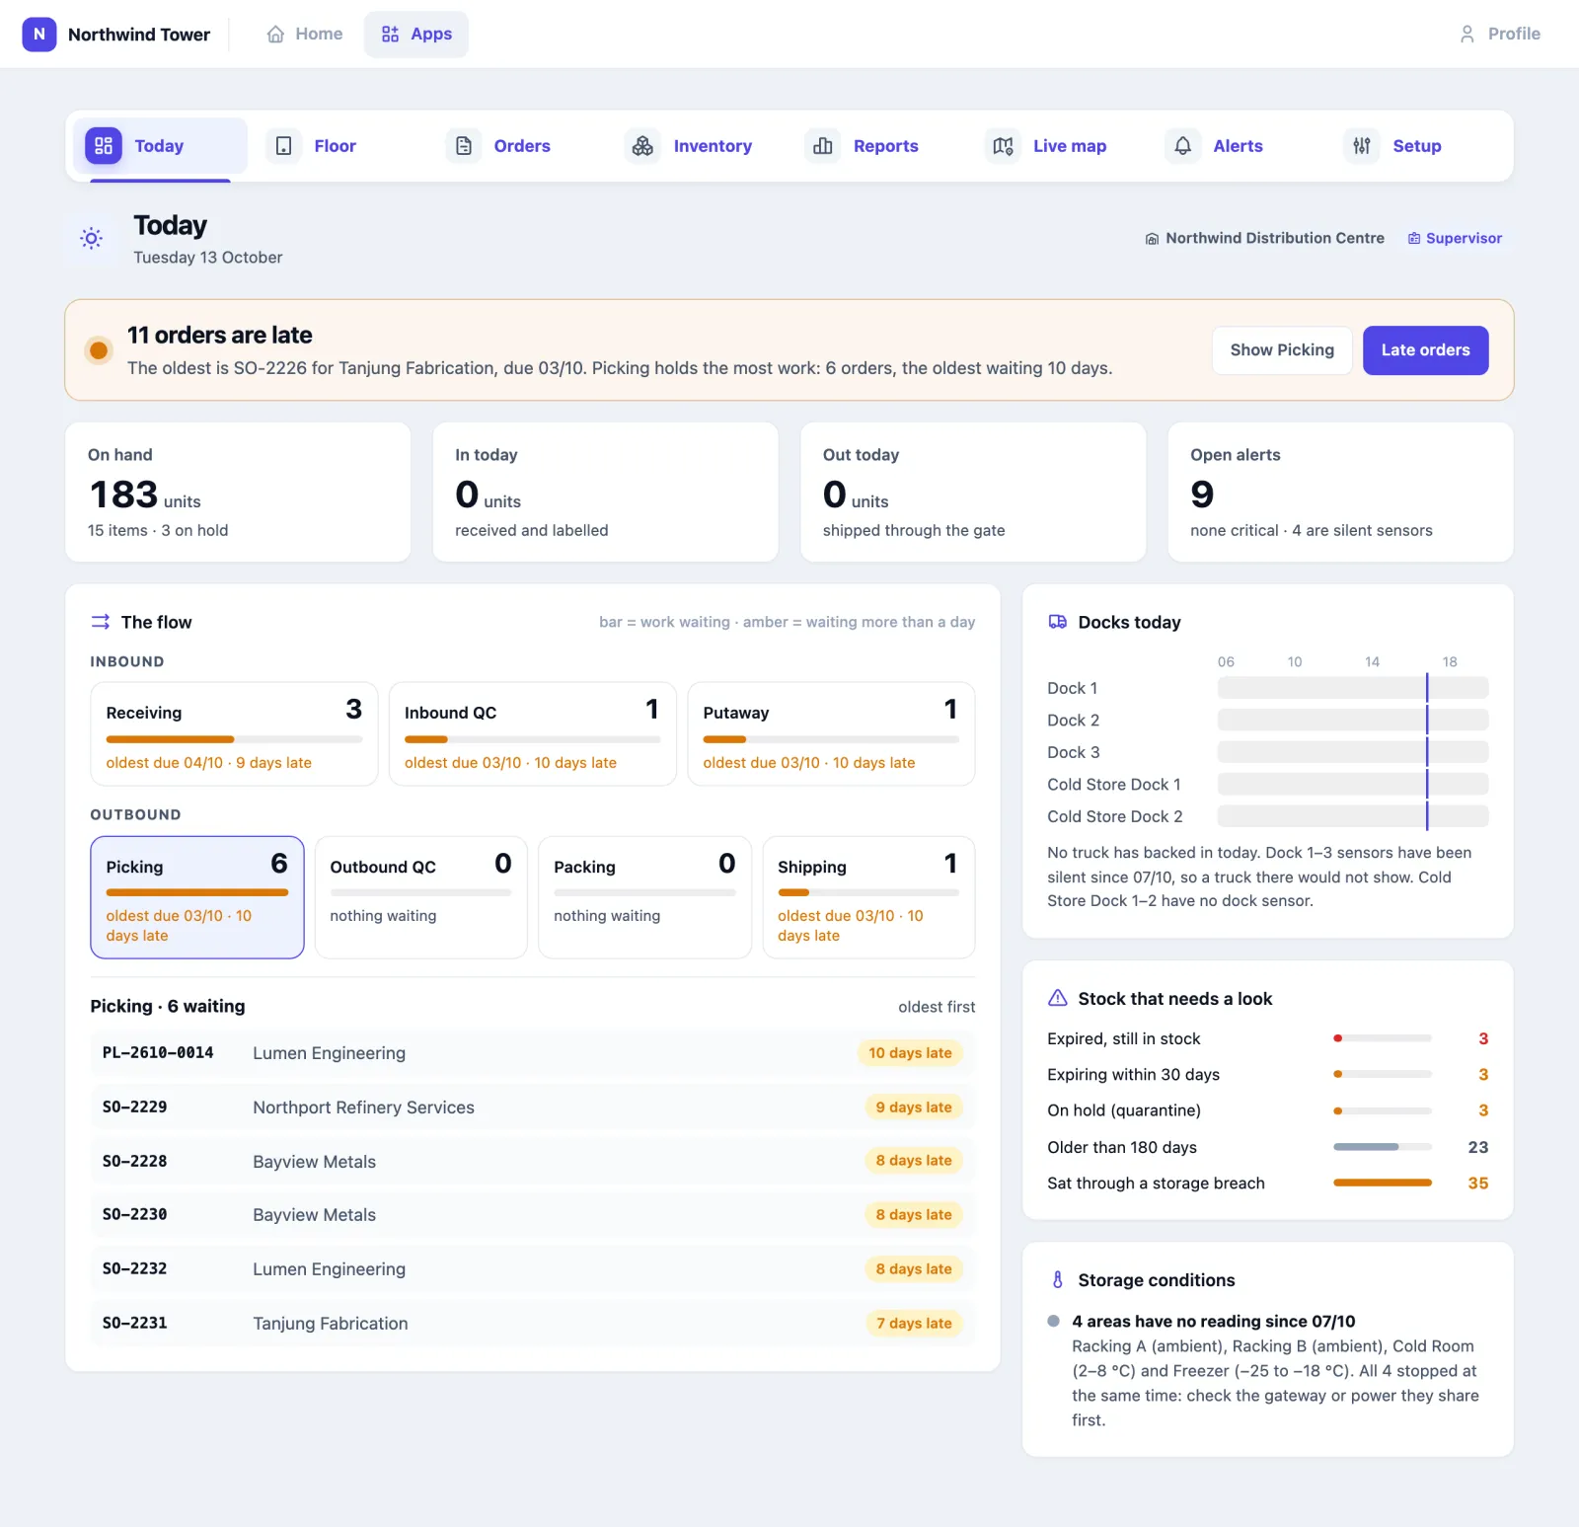Screen dimensions: 1579x1527
Task: Click the Northwind Tower logo icon
Action: tap(38, 34)
